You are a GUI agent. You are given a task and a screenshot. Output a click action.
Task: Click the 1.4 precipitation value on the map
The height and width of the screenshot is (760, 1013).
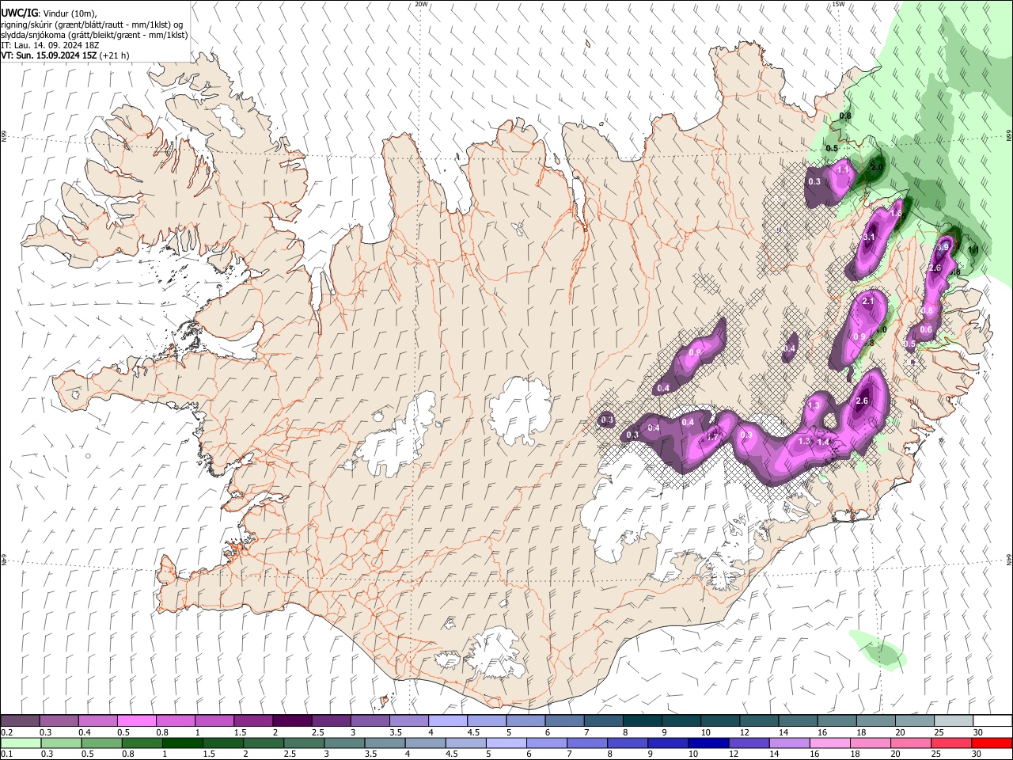[823, 442]
